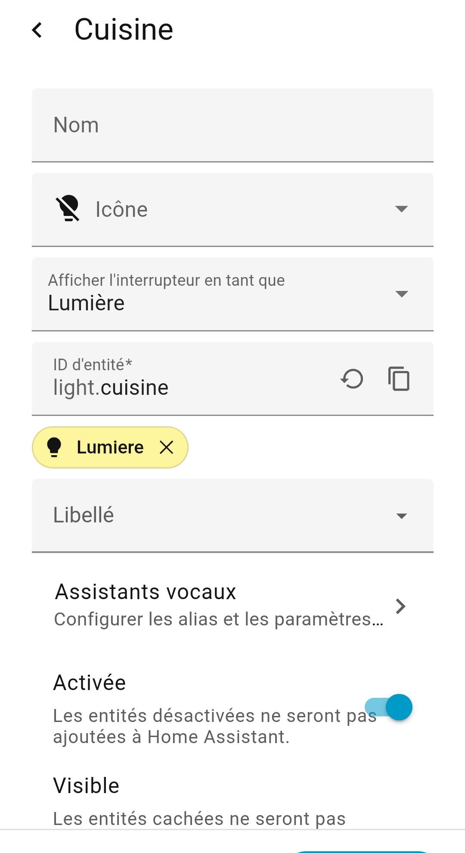The image size is (465, 853).
Task: Copy the entity ID light.cuisine
Action: point(399,379)
